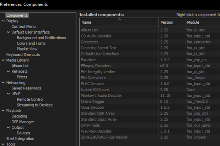Open the Context Menu preferences page

tap(23, 27)
